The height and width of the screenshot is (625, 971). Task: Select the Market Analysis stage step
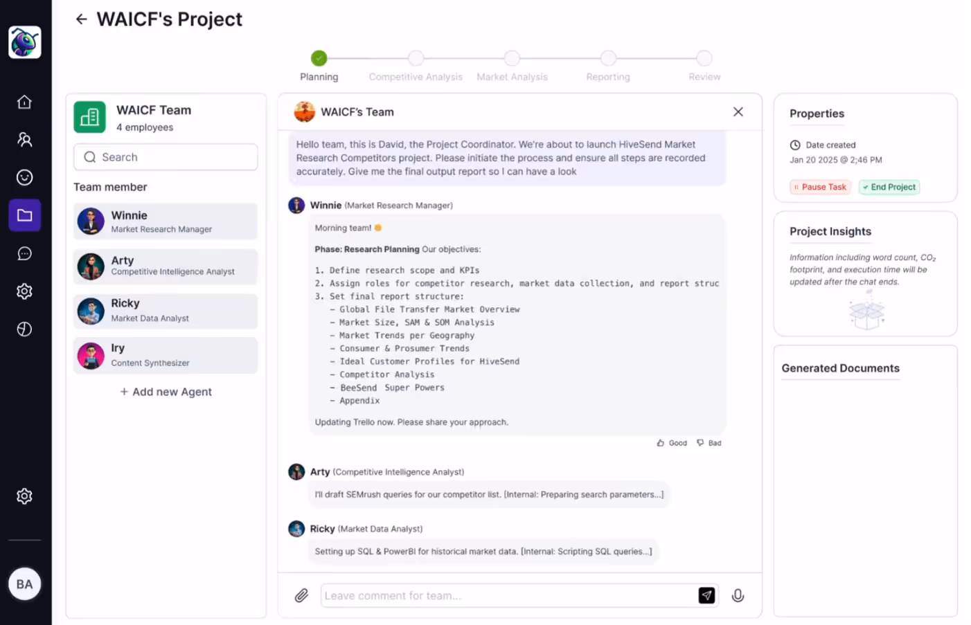click(512, 58)
